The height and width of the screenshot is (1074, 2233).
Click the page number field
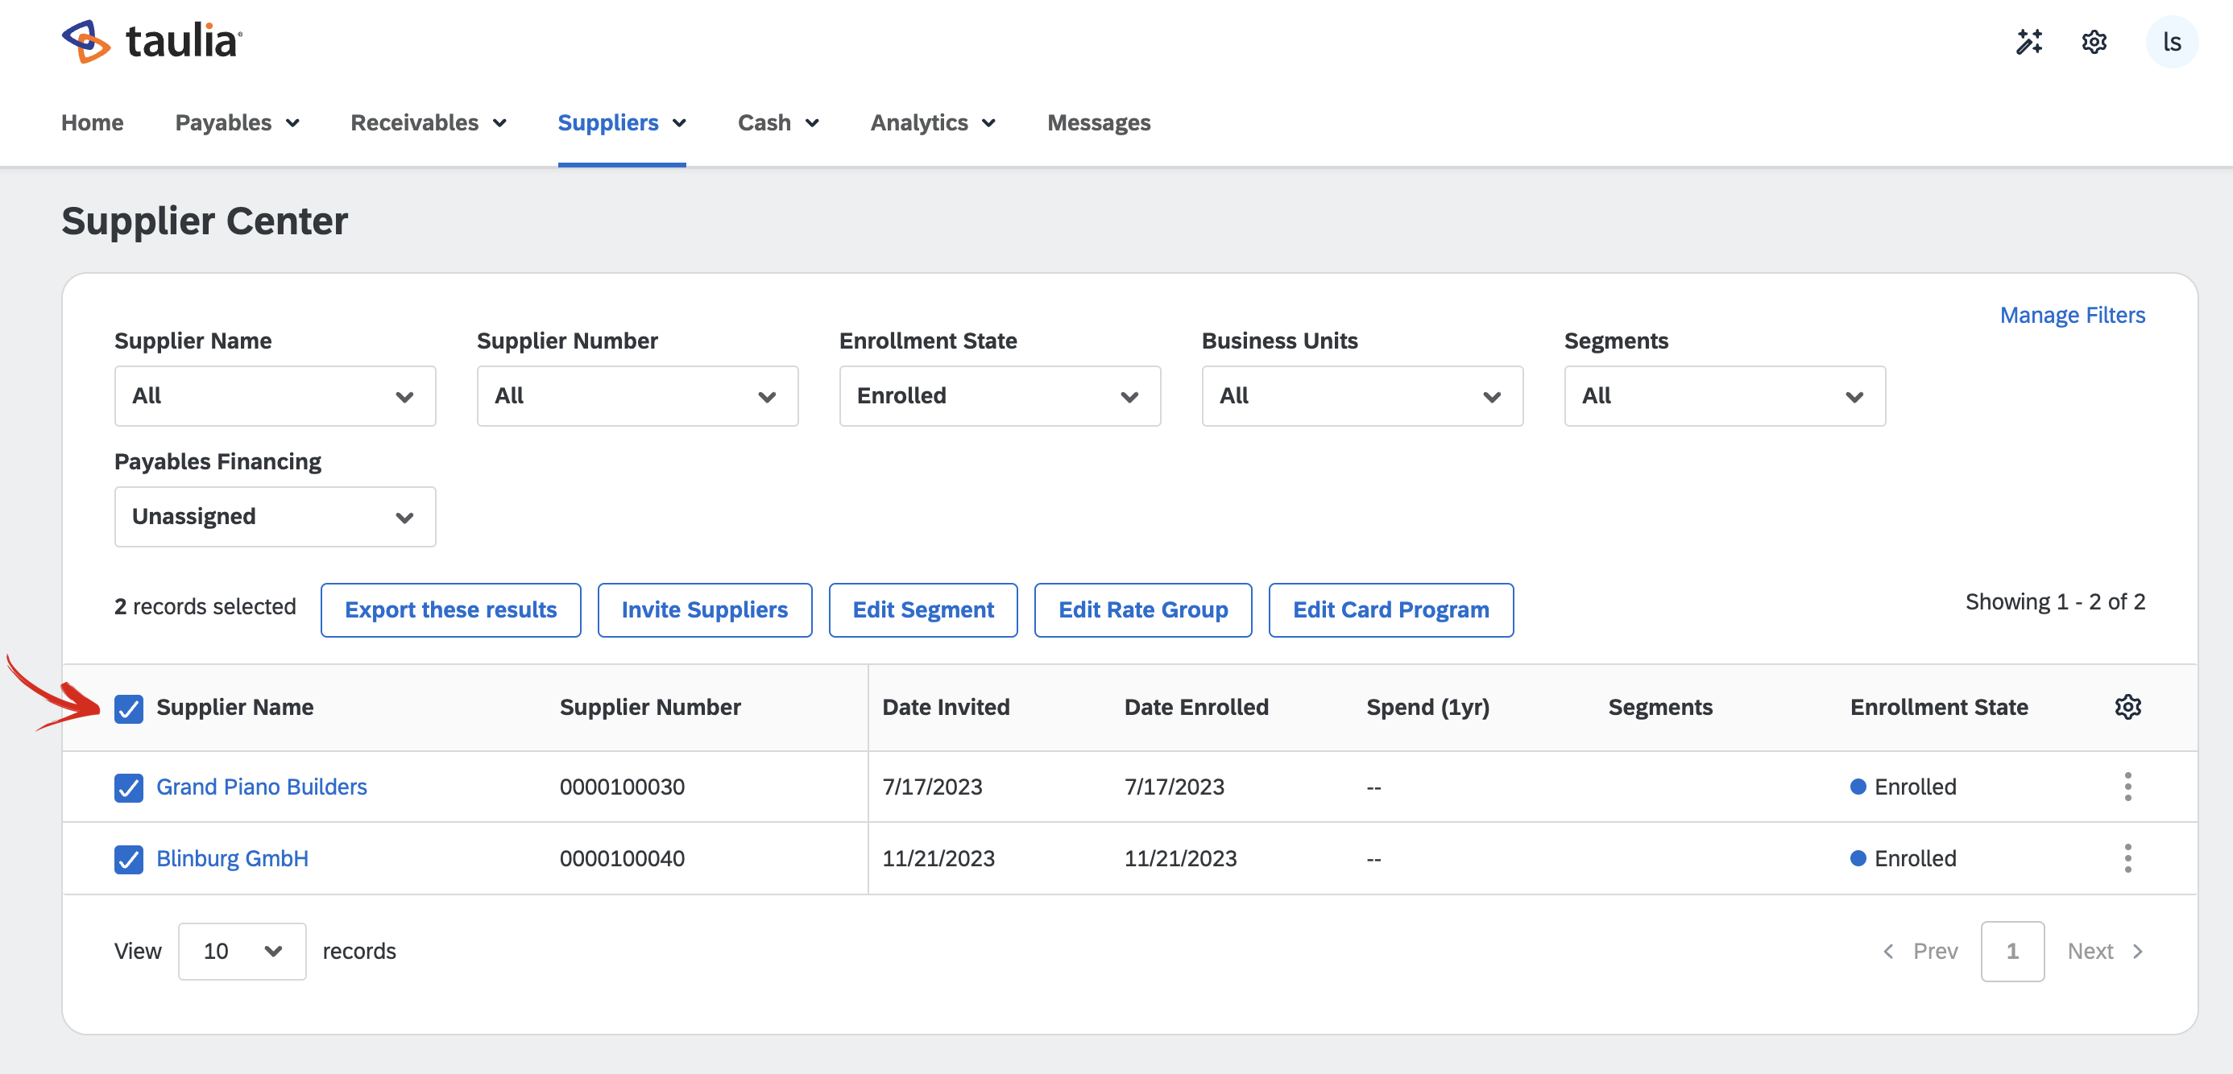(x=2011, y=951)
